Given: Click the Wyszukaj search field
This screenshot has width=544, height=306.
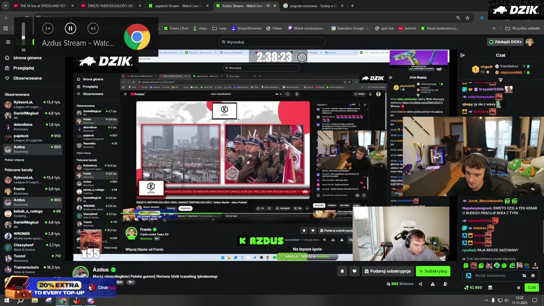Looking at the screenshot, I should click(x=272, y=42).
